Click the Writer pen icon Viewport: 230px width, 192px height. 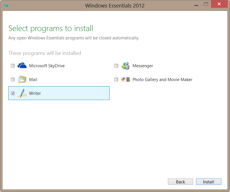pyautogui.click(x=22, y=93)
